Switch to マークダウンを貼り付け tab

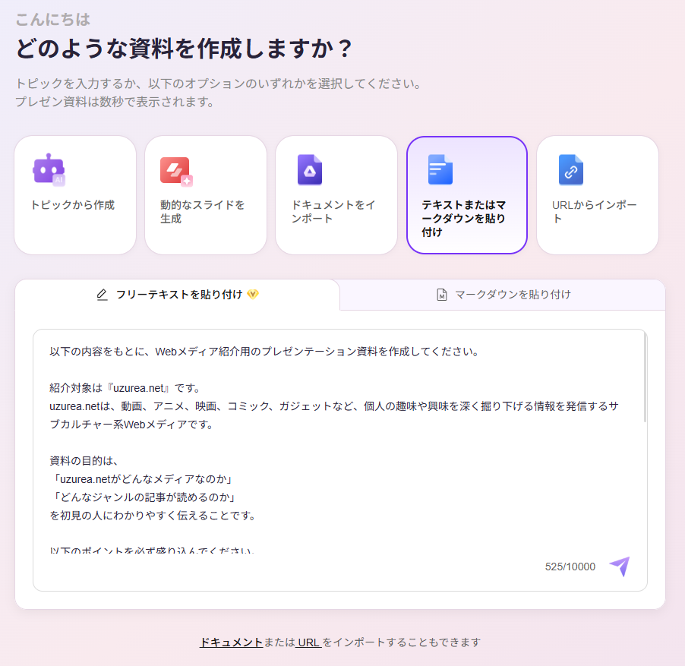(512, 295)
